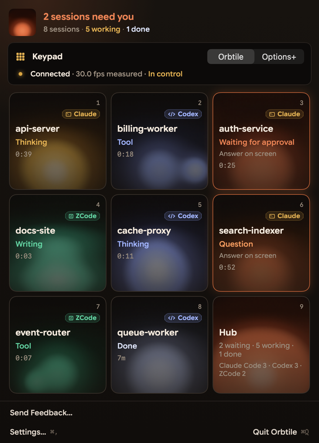Click the 'Writing' status on docs-site

pos(29,244)
